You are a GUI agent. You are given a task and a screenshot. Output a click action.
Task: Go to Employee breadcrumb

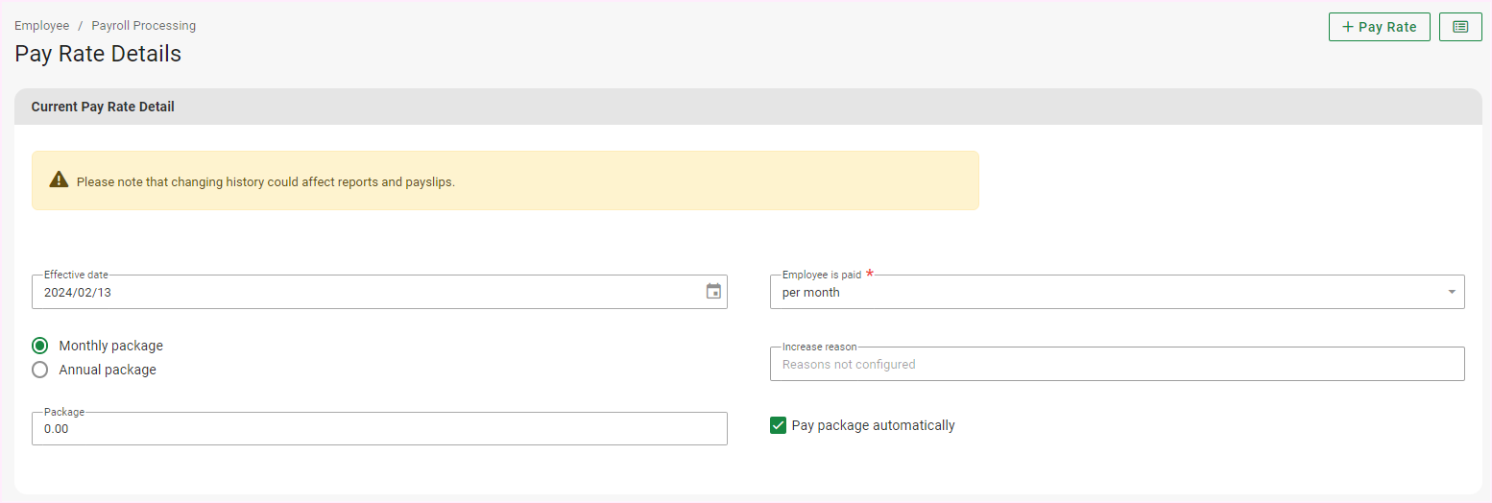tap(42, 26)
